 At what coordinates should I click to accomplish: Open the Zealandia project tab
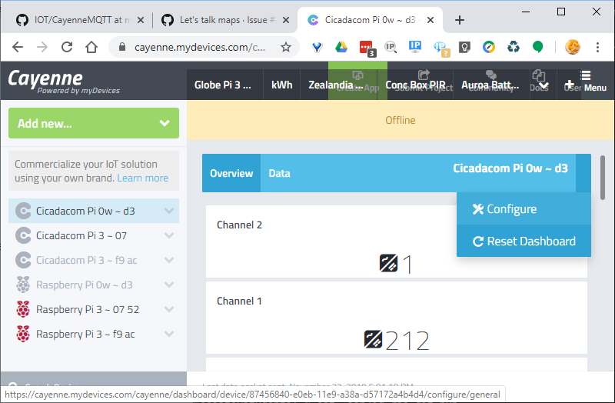tap(338, 85)
